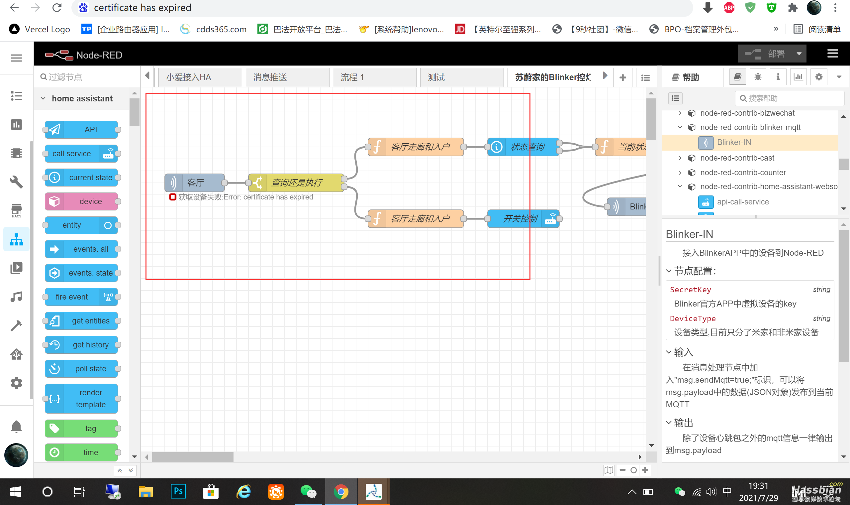
Task: Collapse node-red-contrib-home-assistant-websocket tree item
Action: coord(680,187)
